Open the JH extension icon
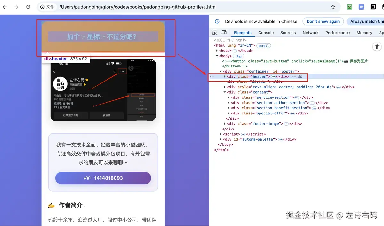 [x=361, y=7]
